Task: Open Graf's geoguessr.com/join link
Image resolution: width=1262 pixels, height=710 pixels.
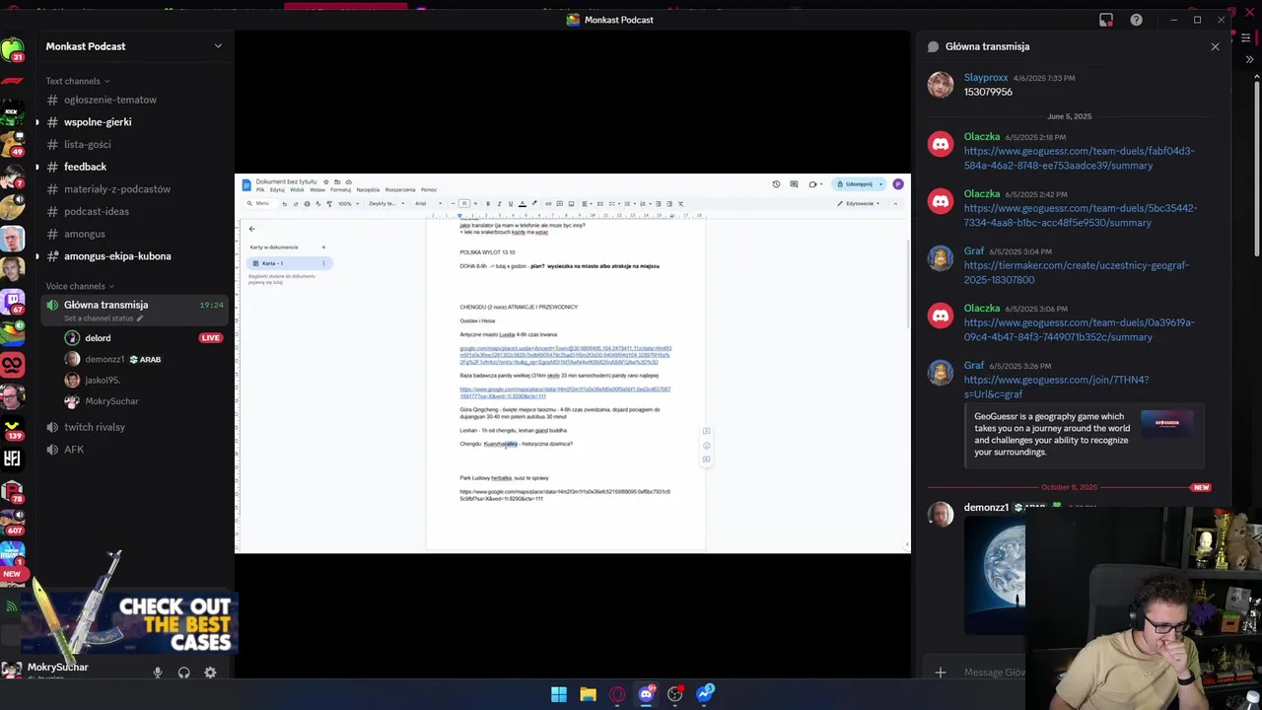Action: click(1056, 387)
